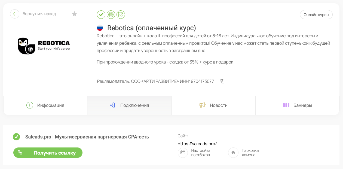Image resolution: width=343 pixels, height=169 pixels.
Task: Open the 'Онлайн курсы' category tag
Action: tap(316, 15)
